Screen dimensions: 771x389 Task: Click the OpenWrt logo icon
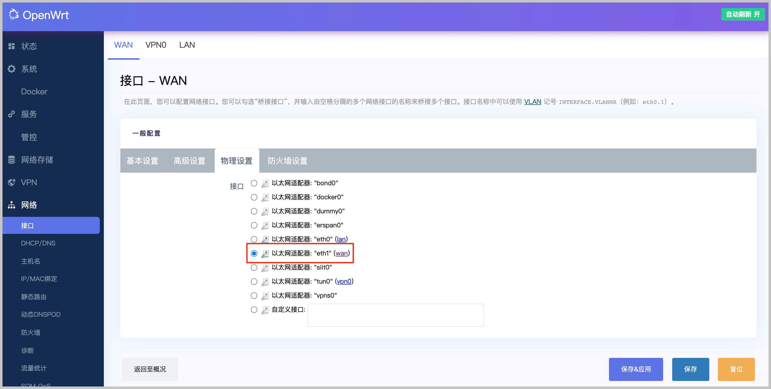tap(14, 14)
